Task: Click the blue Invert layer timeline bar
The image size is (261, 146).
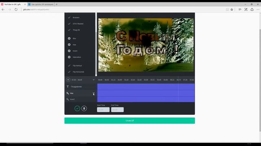Action: (146, 99)
